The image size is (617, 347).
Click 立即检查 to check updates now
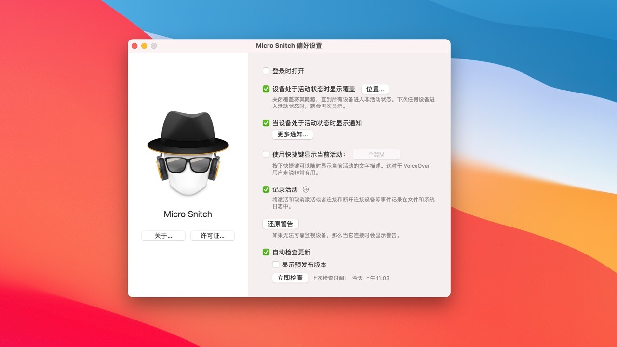(290, 278)
